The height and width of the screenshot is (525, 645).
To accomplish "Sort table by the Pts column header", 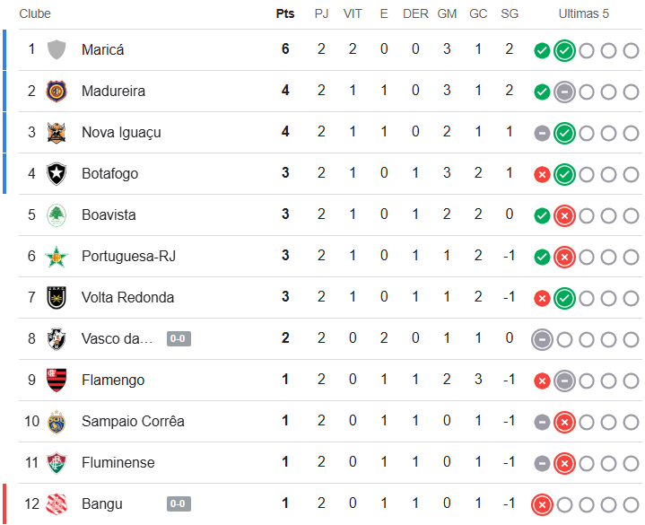I will 285,13.
